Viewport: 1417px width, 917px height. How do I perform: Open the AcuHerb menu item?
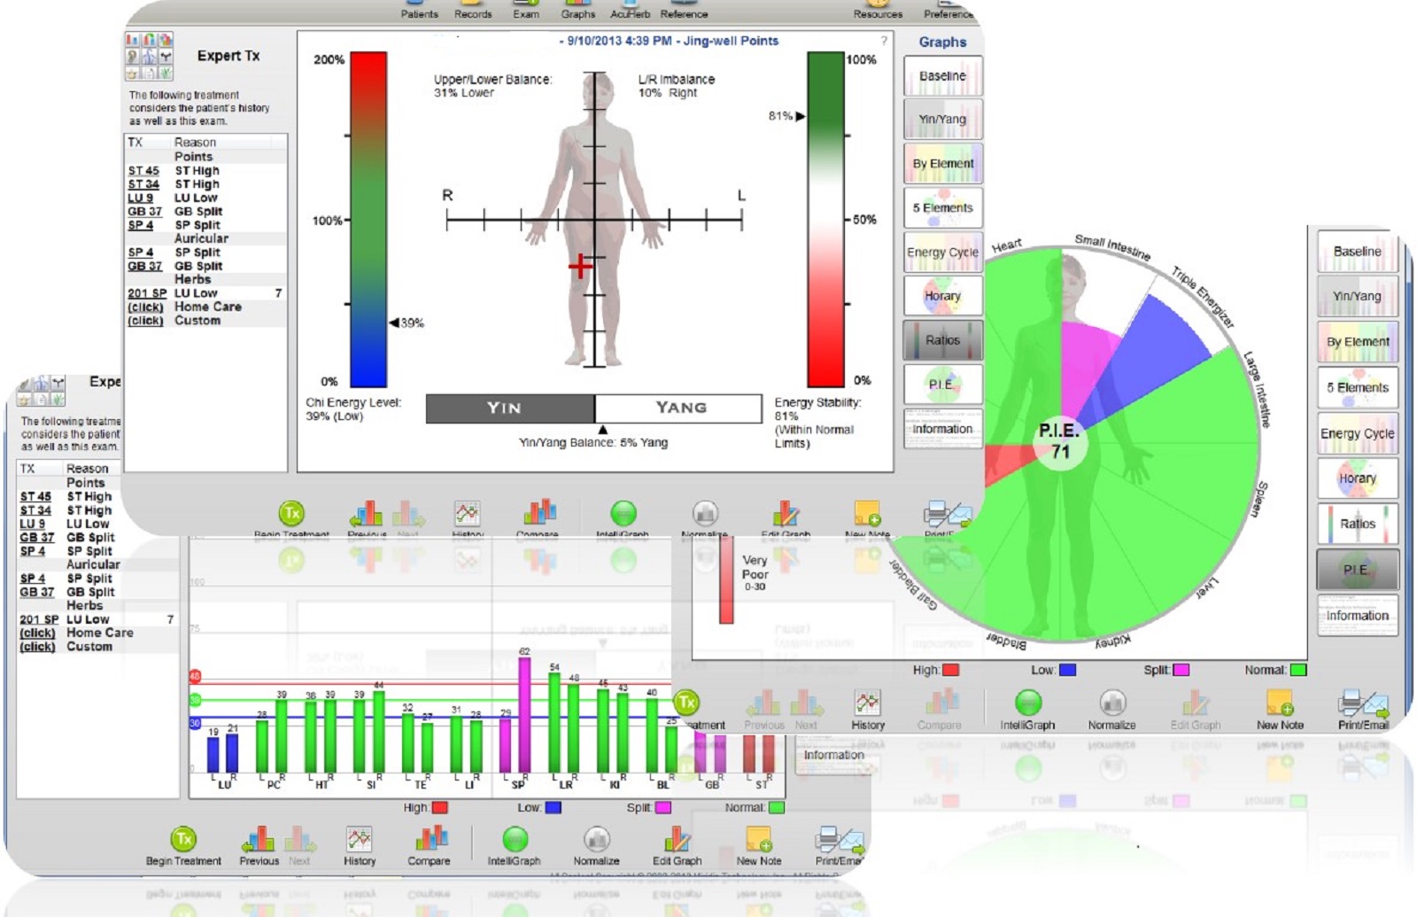[x=630, y=11]
